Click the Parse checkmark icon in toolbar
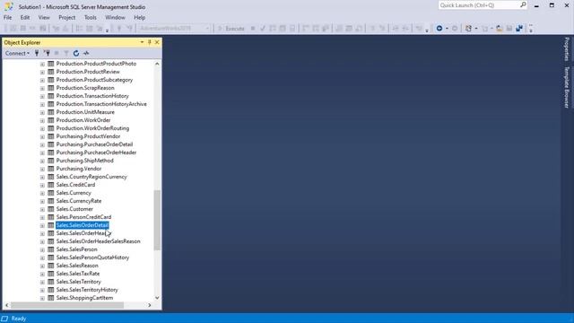574x323 pixels. pyautogui.click(x=263, y=28)
